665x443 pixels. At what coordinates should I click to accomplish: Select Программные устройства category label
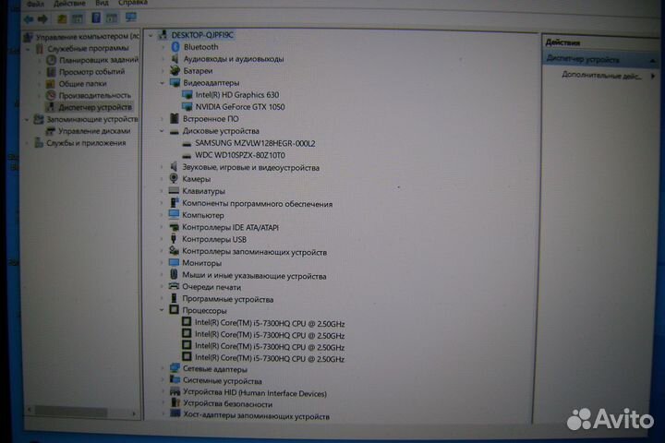pyautogui.click(x=228, y=299)
